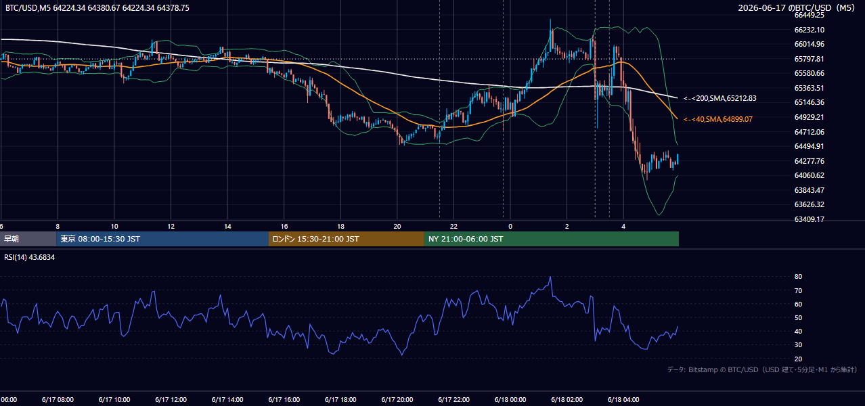The height and width of the screenshot is (406, 865).
Task: Click price axis value 66232.10
Action: click(x=809, y=30)
